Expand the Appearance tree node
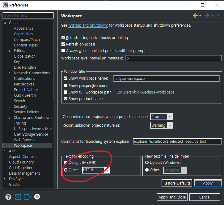 10,28
